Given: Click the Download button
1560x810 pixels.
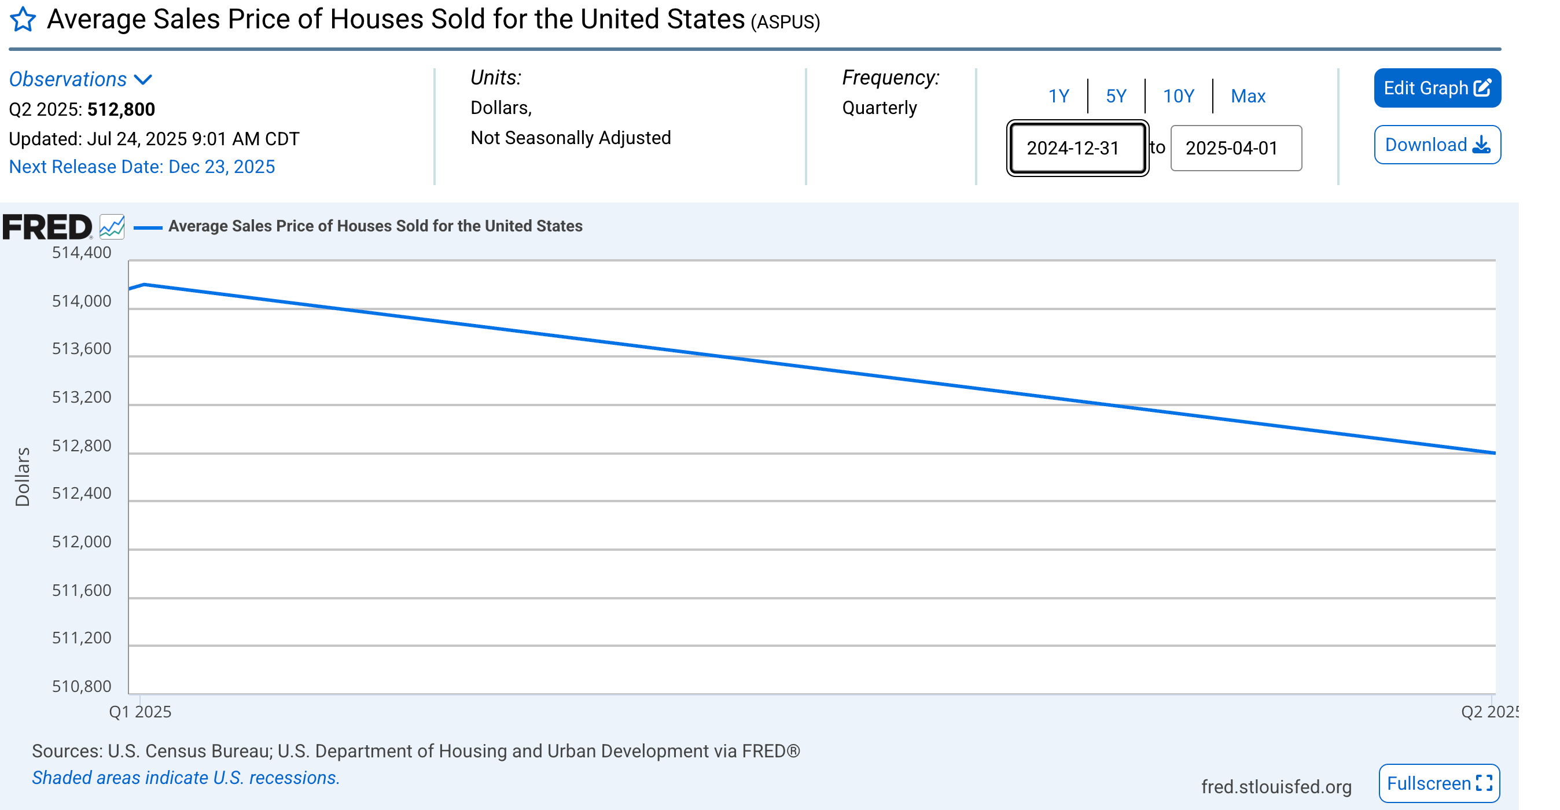Looking at the screenshot, I should [1436, 145].
